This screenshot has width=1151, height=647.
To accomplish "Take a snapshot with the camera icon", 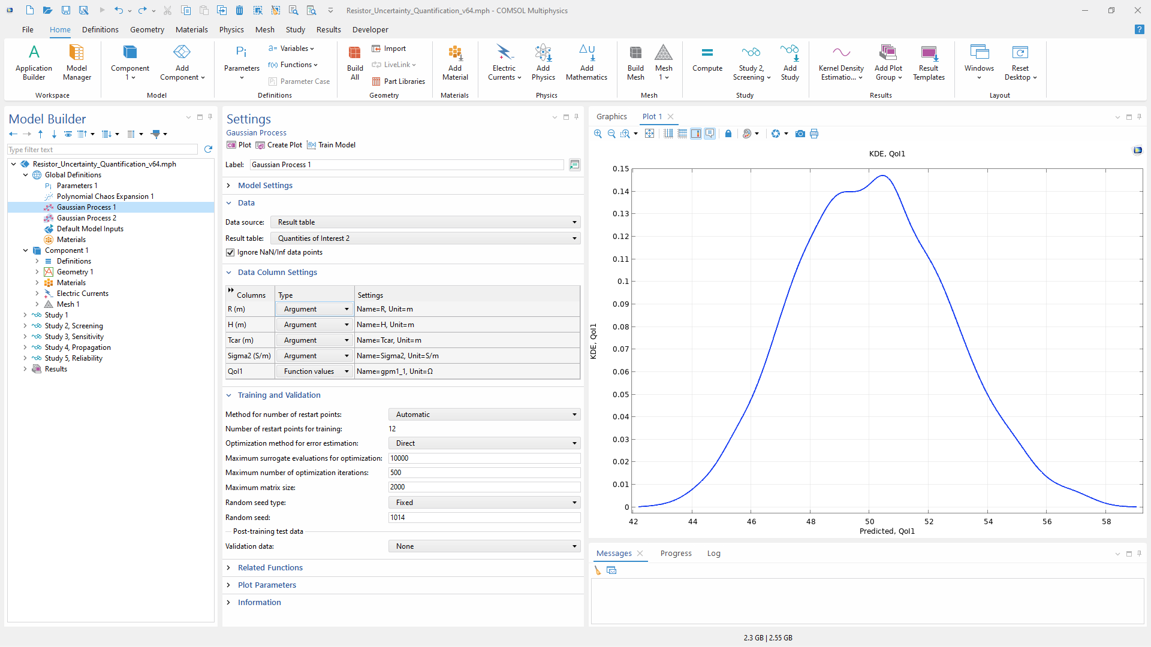I will pyautogui.click(x=800, y=134).
